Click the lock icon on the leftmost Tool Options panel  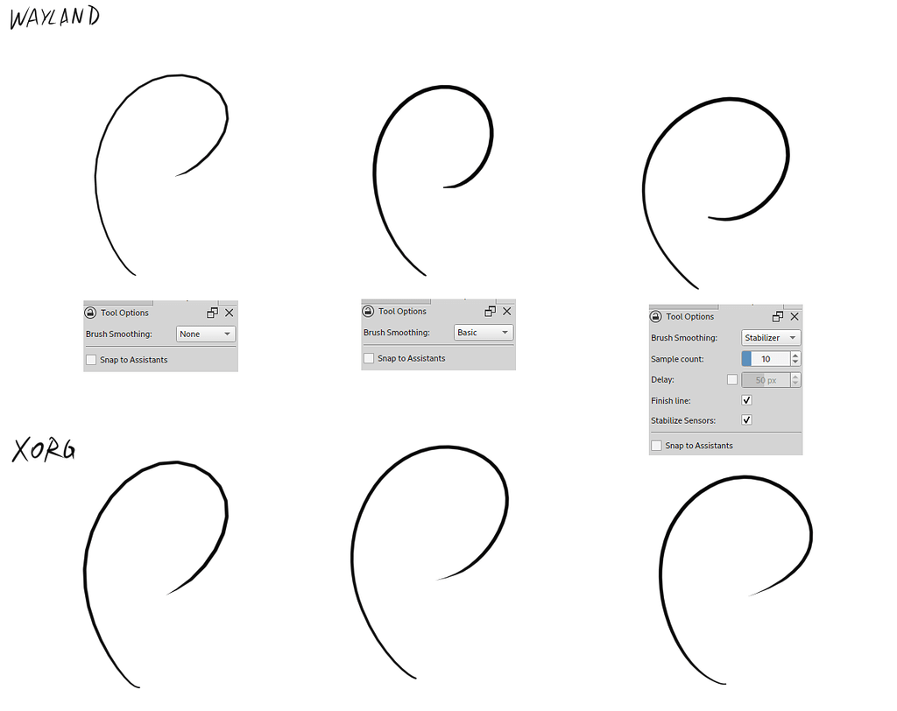click(x=90, y=312)
